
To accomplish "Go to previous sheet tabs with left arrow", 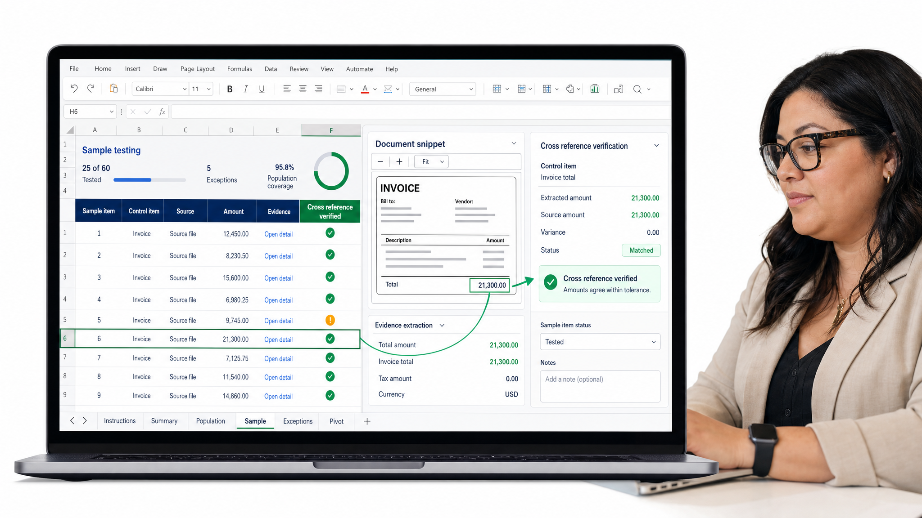I will point(72,420).
